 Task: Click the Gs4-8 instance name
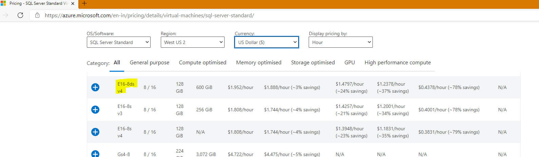tap(124, 154)
